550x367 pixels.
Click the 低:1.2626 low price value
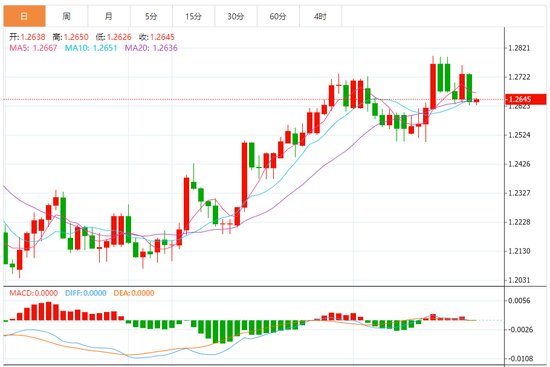coord(114,37)
